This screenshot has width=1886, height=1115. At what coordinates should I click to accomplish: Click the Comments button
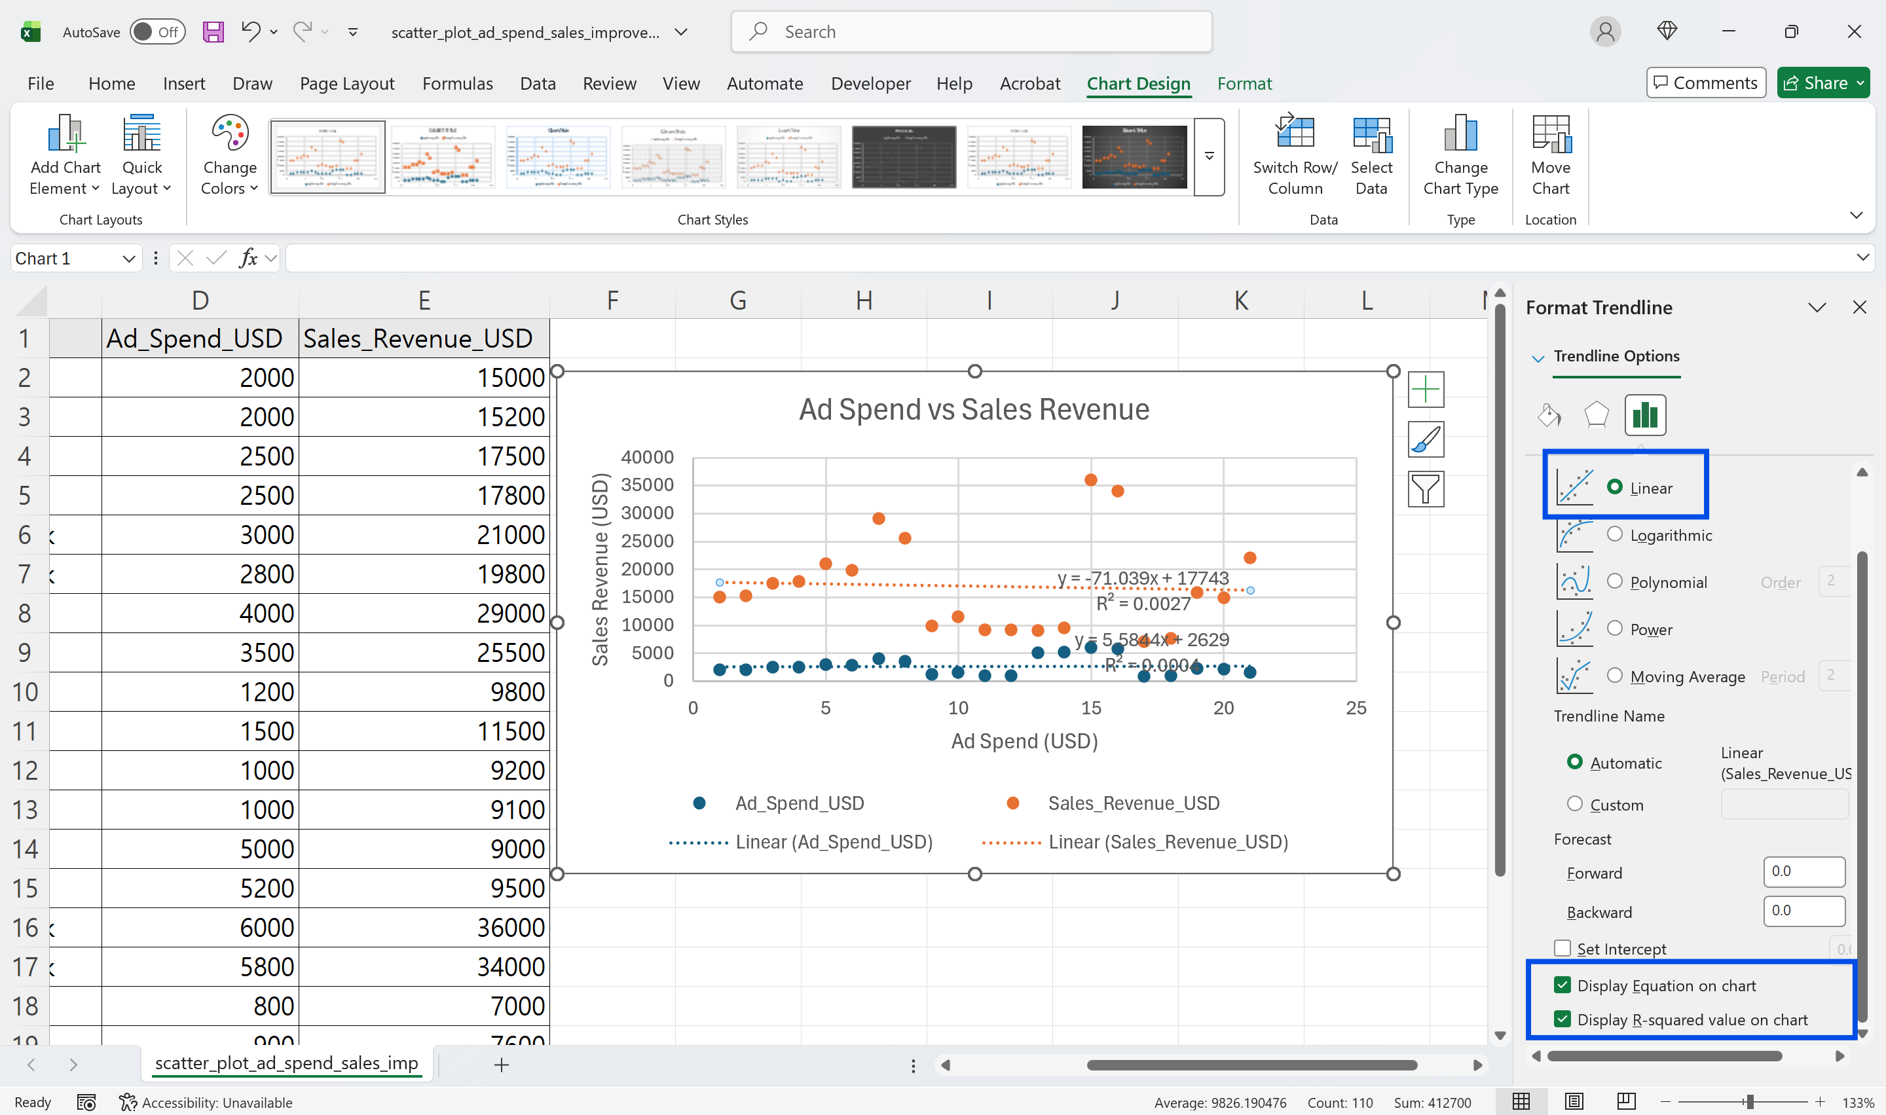click(1706, 82)
